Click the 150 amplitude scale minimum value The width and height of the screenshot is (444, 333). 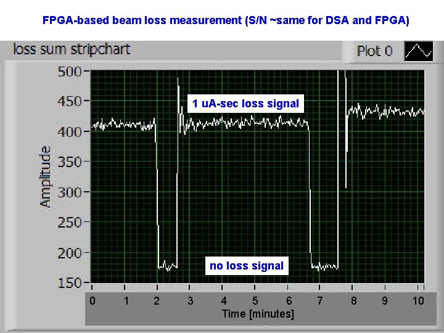tap(70, 282)
